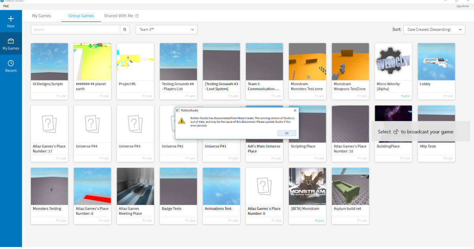Open Monstram Monsters Test zone thumbnail

tap(307, 62)
